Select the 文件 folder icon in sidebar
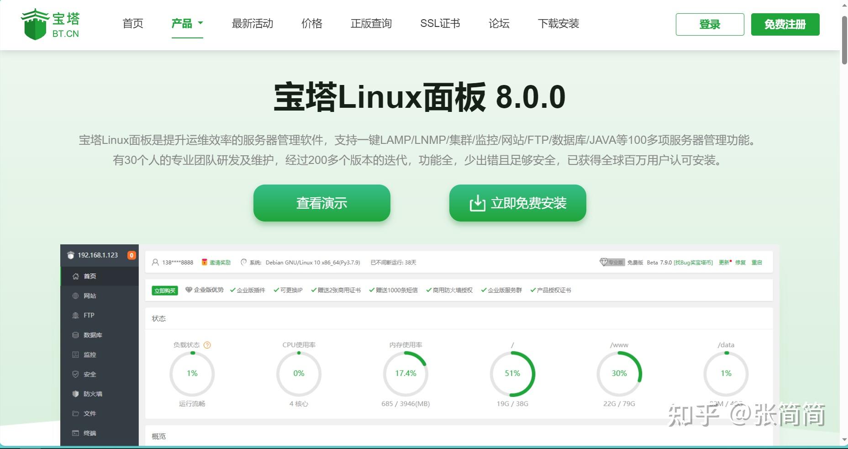 [x=76, y=414]
